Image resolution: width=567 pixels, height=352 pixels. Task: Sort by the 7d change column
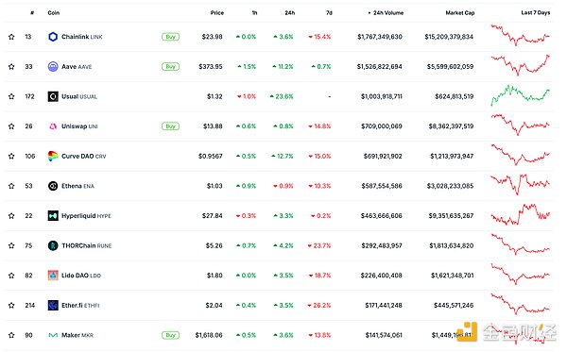coord(329,13)
